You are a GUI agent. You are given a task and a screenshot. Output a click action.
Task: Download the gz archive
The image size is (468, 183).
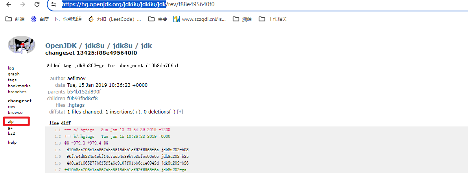(10, 128)
